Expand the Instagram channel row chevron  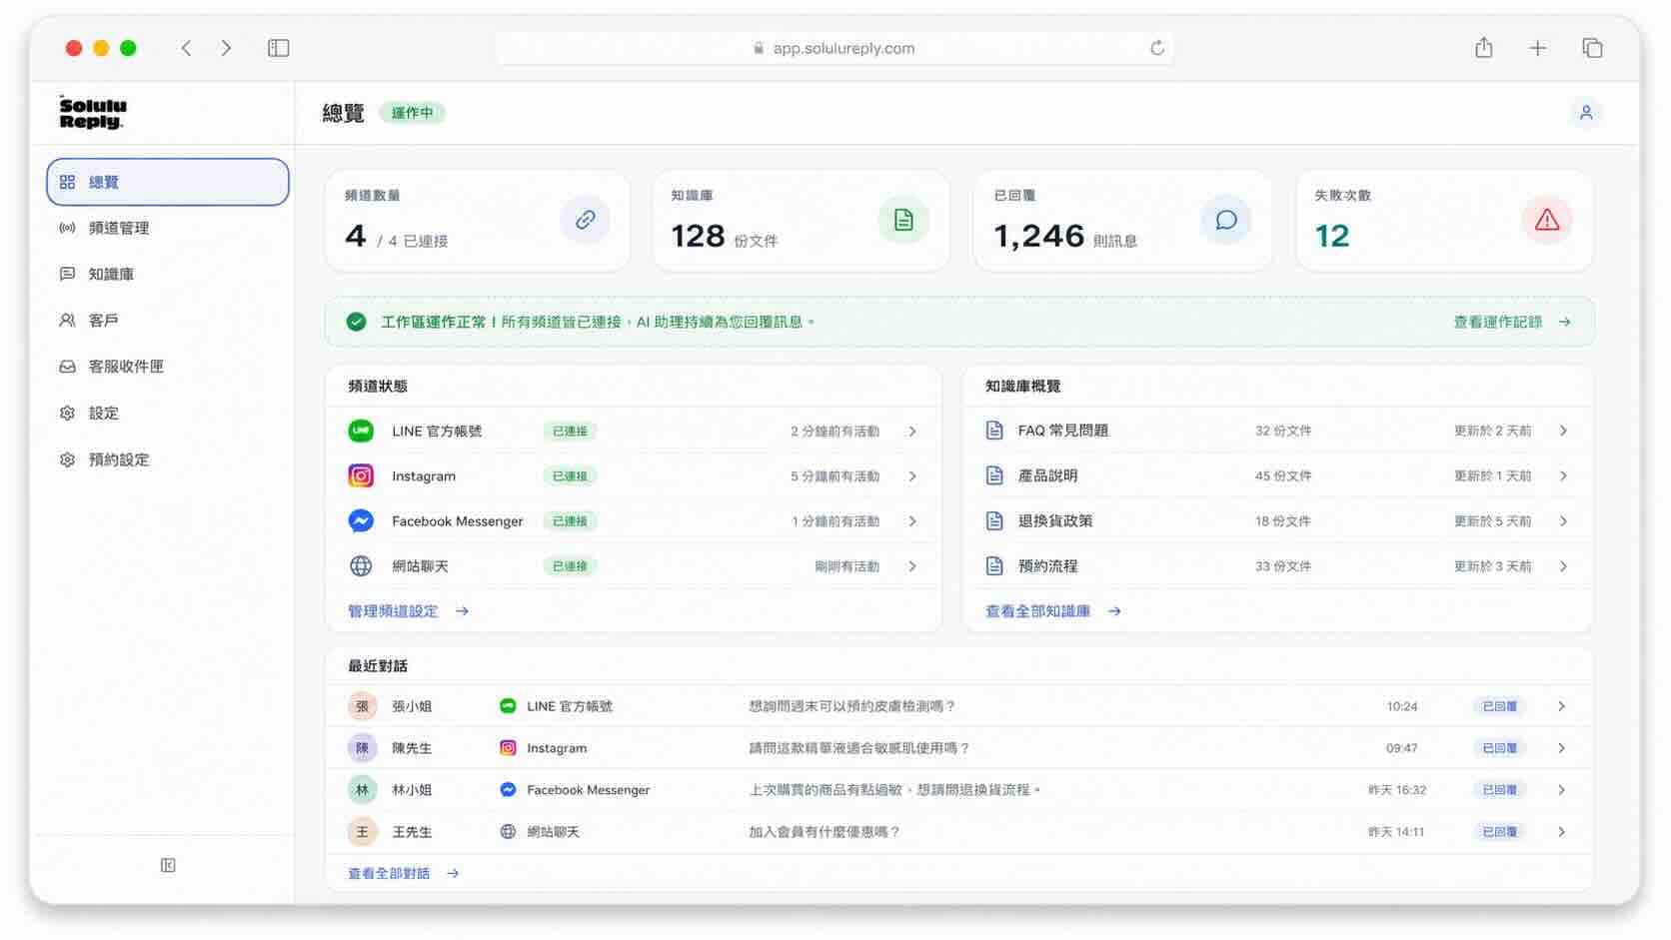(912, 476)
